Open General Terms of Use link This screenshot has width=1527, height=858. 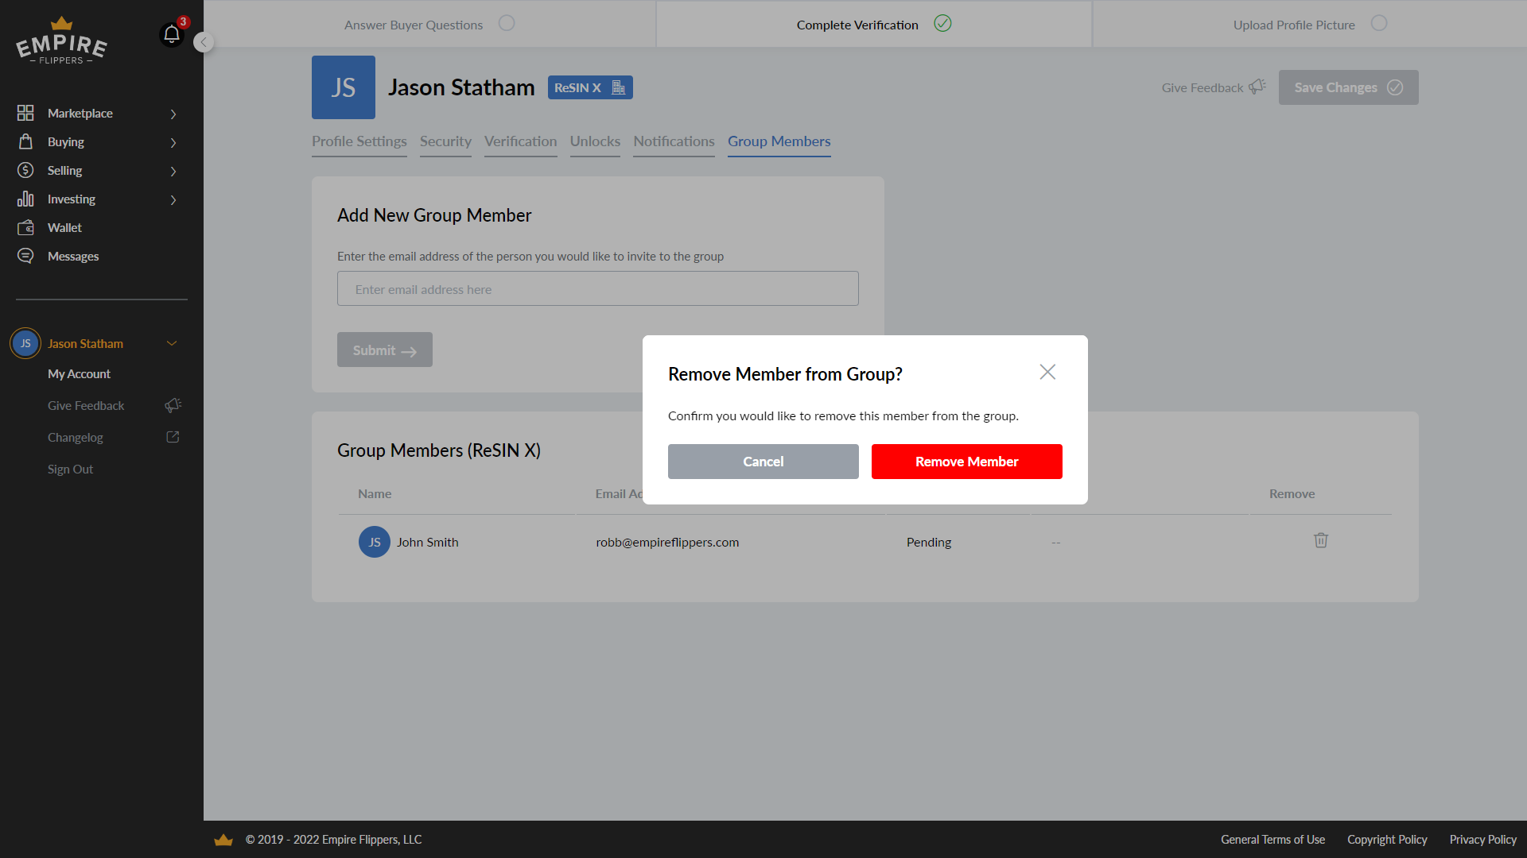pyautogui.click(x=1272, y=840)
